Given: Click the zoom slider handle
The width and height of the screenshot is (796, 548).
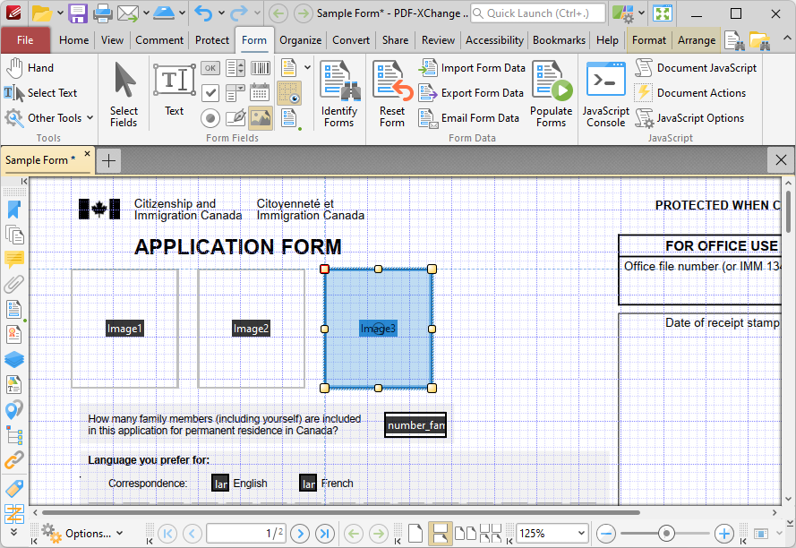Looking at the screenshot, I should 665,534.
